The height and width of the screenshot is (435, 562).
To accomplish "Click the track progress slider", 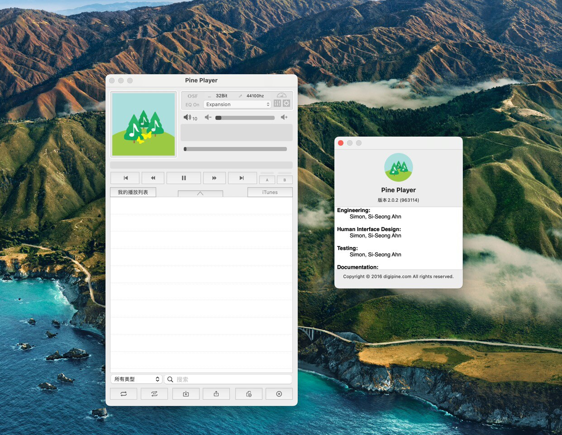I will point(235,149).
